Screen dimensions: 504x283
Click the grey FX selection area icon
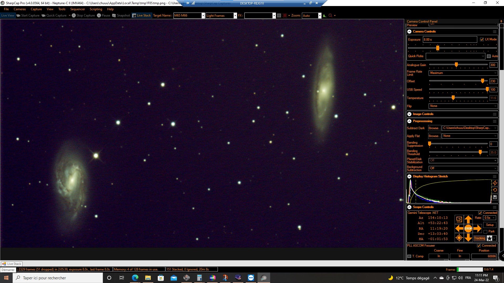[x=279, y=15]
